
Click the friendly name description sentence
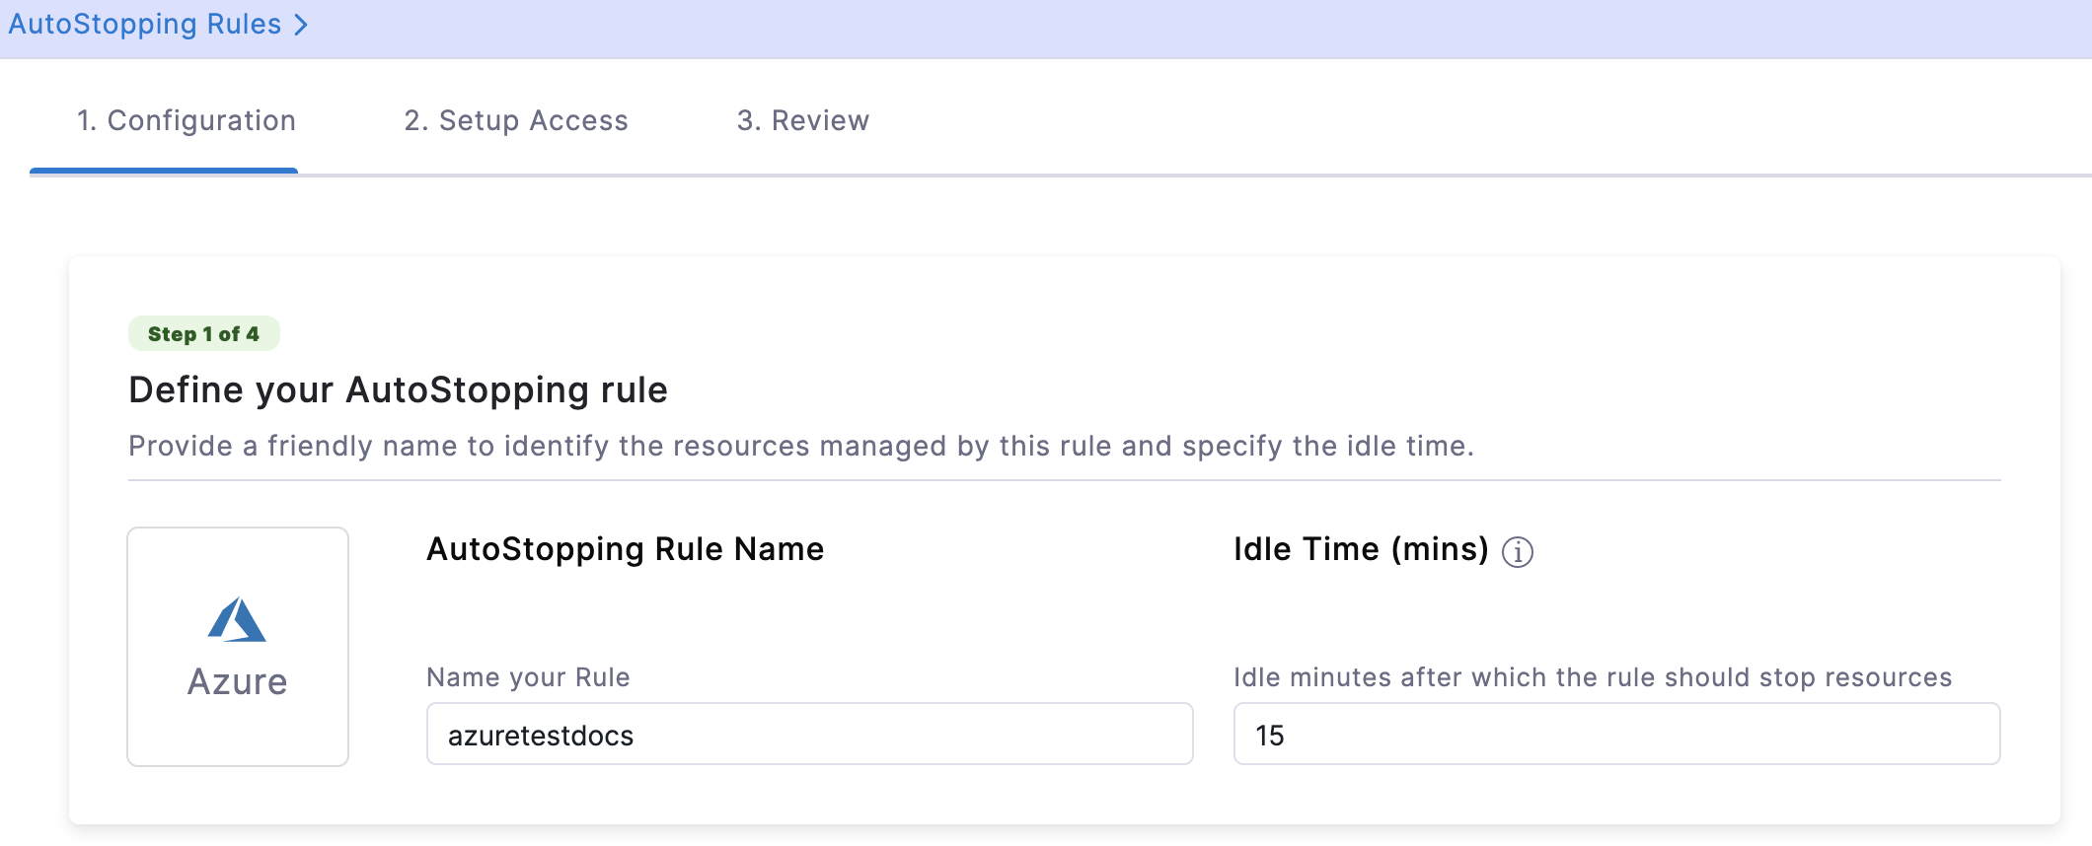(x=800, y=446)
